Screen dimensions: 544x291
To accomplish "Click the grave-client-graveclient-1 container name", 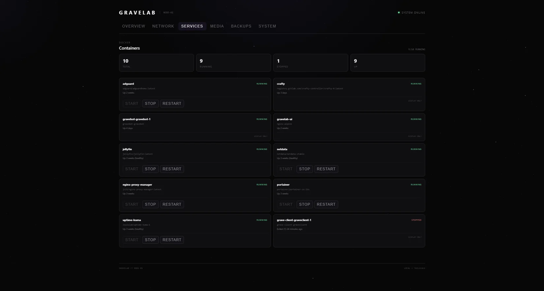I will 294,220.
